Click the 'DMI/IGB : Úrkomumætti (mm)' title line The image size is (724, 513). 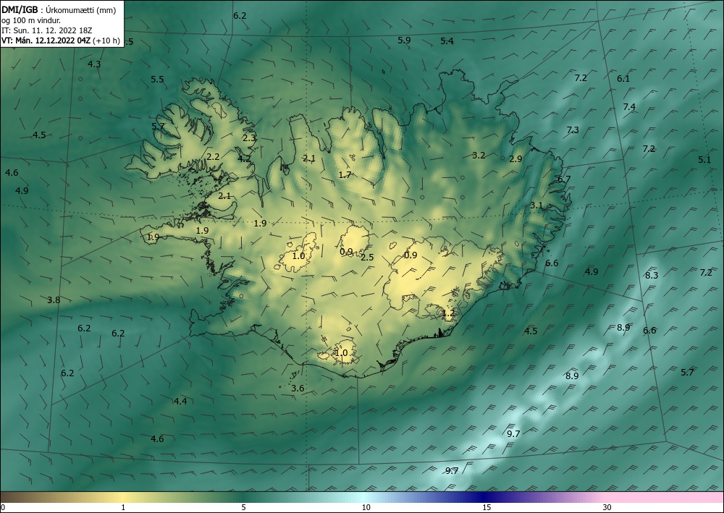(59, 10)
